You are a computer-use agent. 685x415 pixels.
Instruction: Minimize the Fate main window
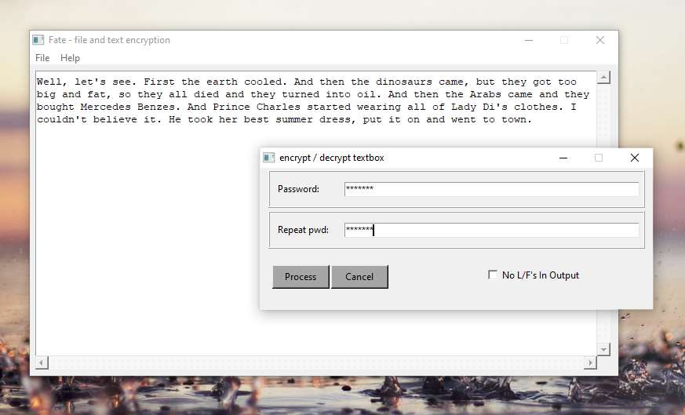tap(529, 40)
